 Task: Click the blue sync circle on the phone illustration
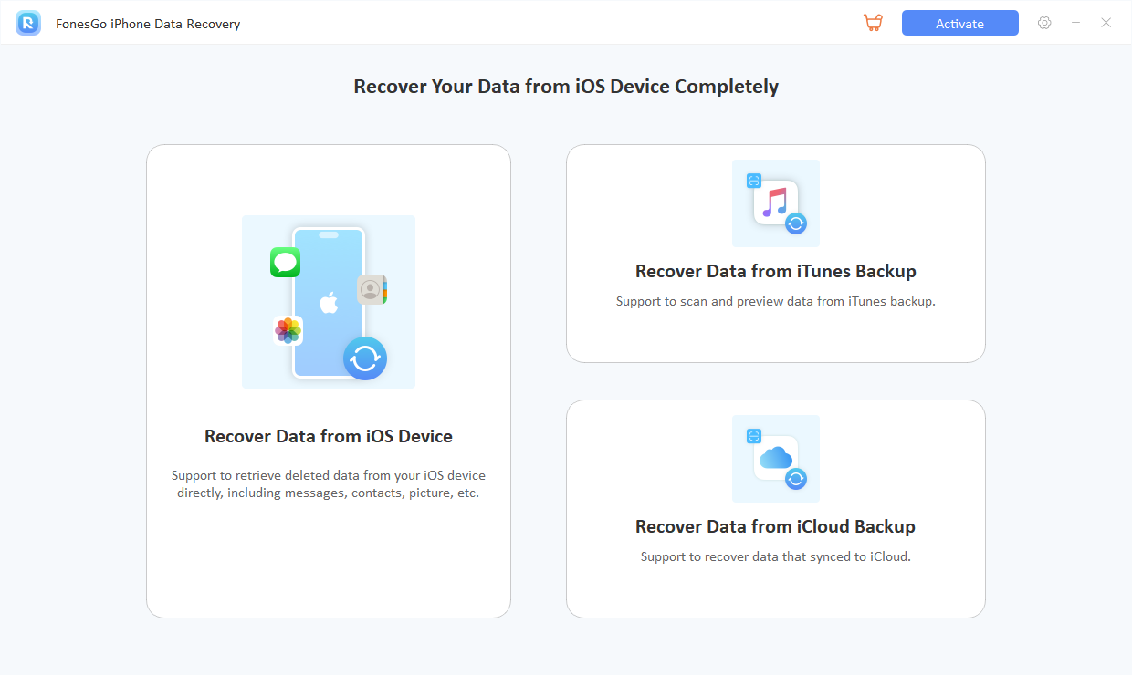tap(365, 358)
